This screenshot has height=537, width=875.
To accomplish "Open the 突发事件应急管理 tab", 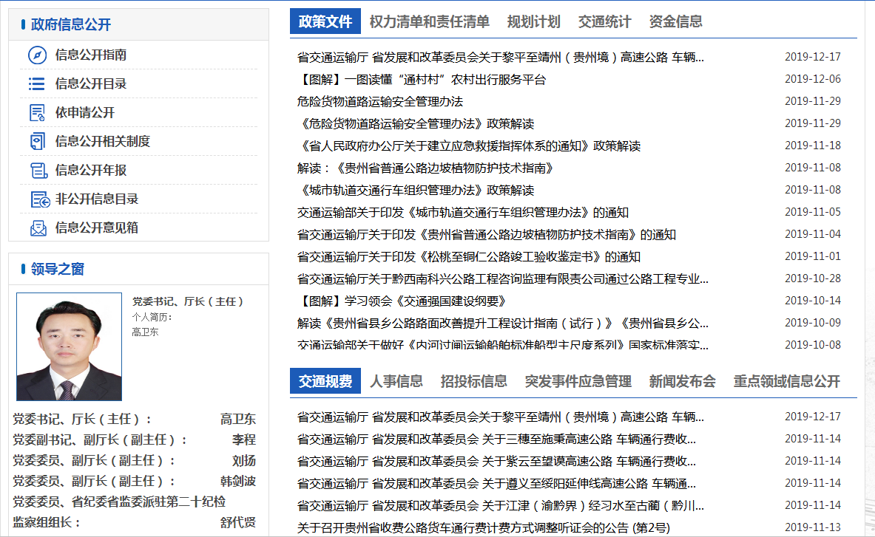I will coord(578,381).
